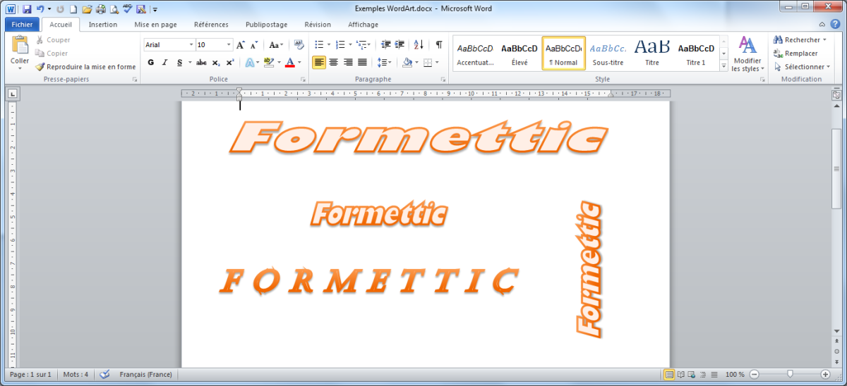Toggle underline (S) formatting
Viewport: 847px width, 386px height.
(x=180, y=62)
